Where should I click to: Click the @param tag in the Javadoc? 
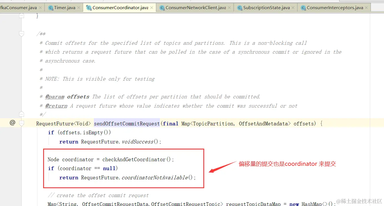[x=55, y=97]
